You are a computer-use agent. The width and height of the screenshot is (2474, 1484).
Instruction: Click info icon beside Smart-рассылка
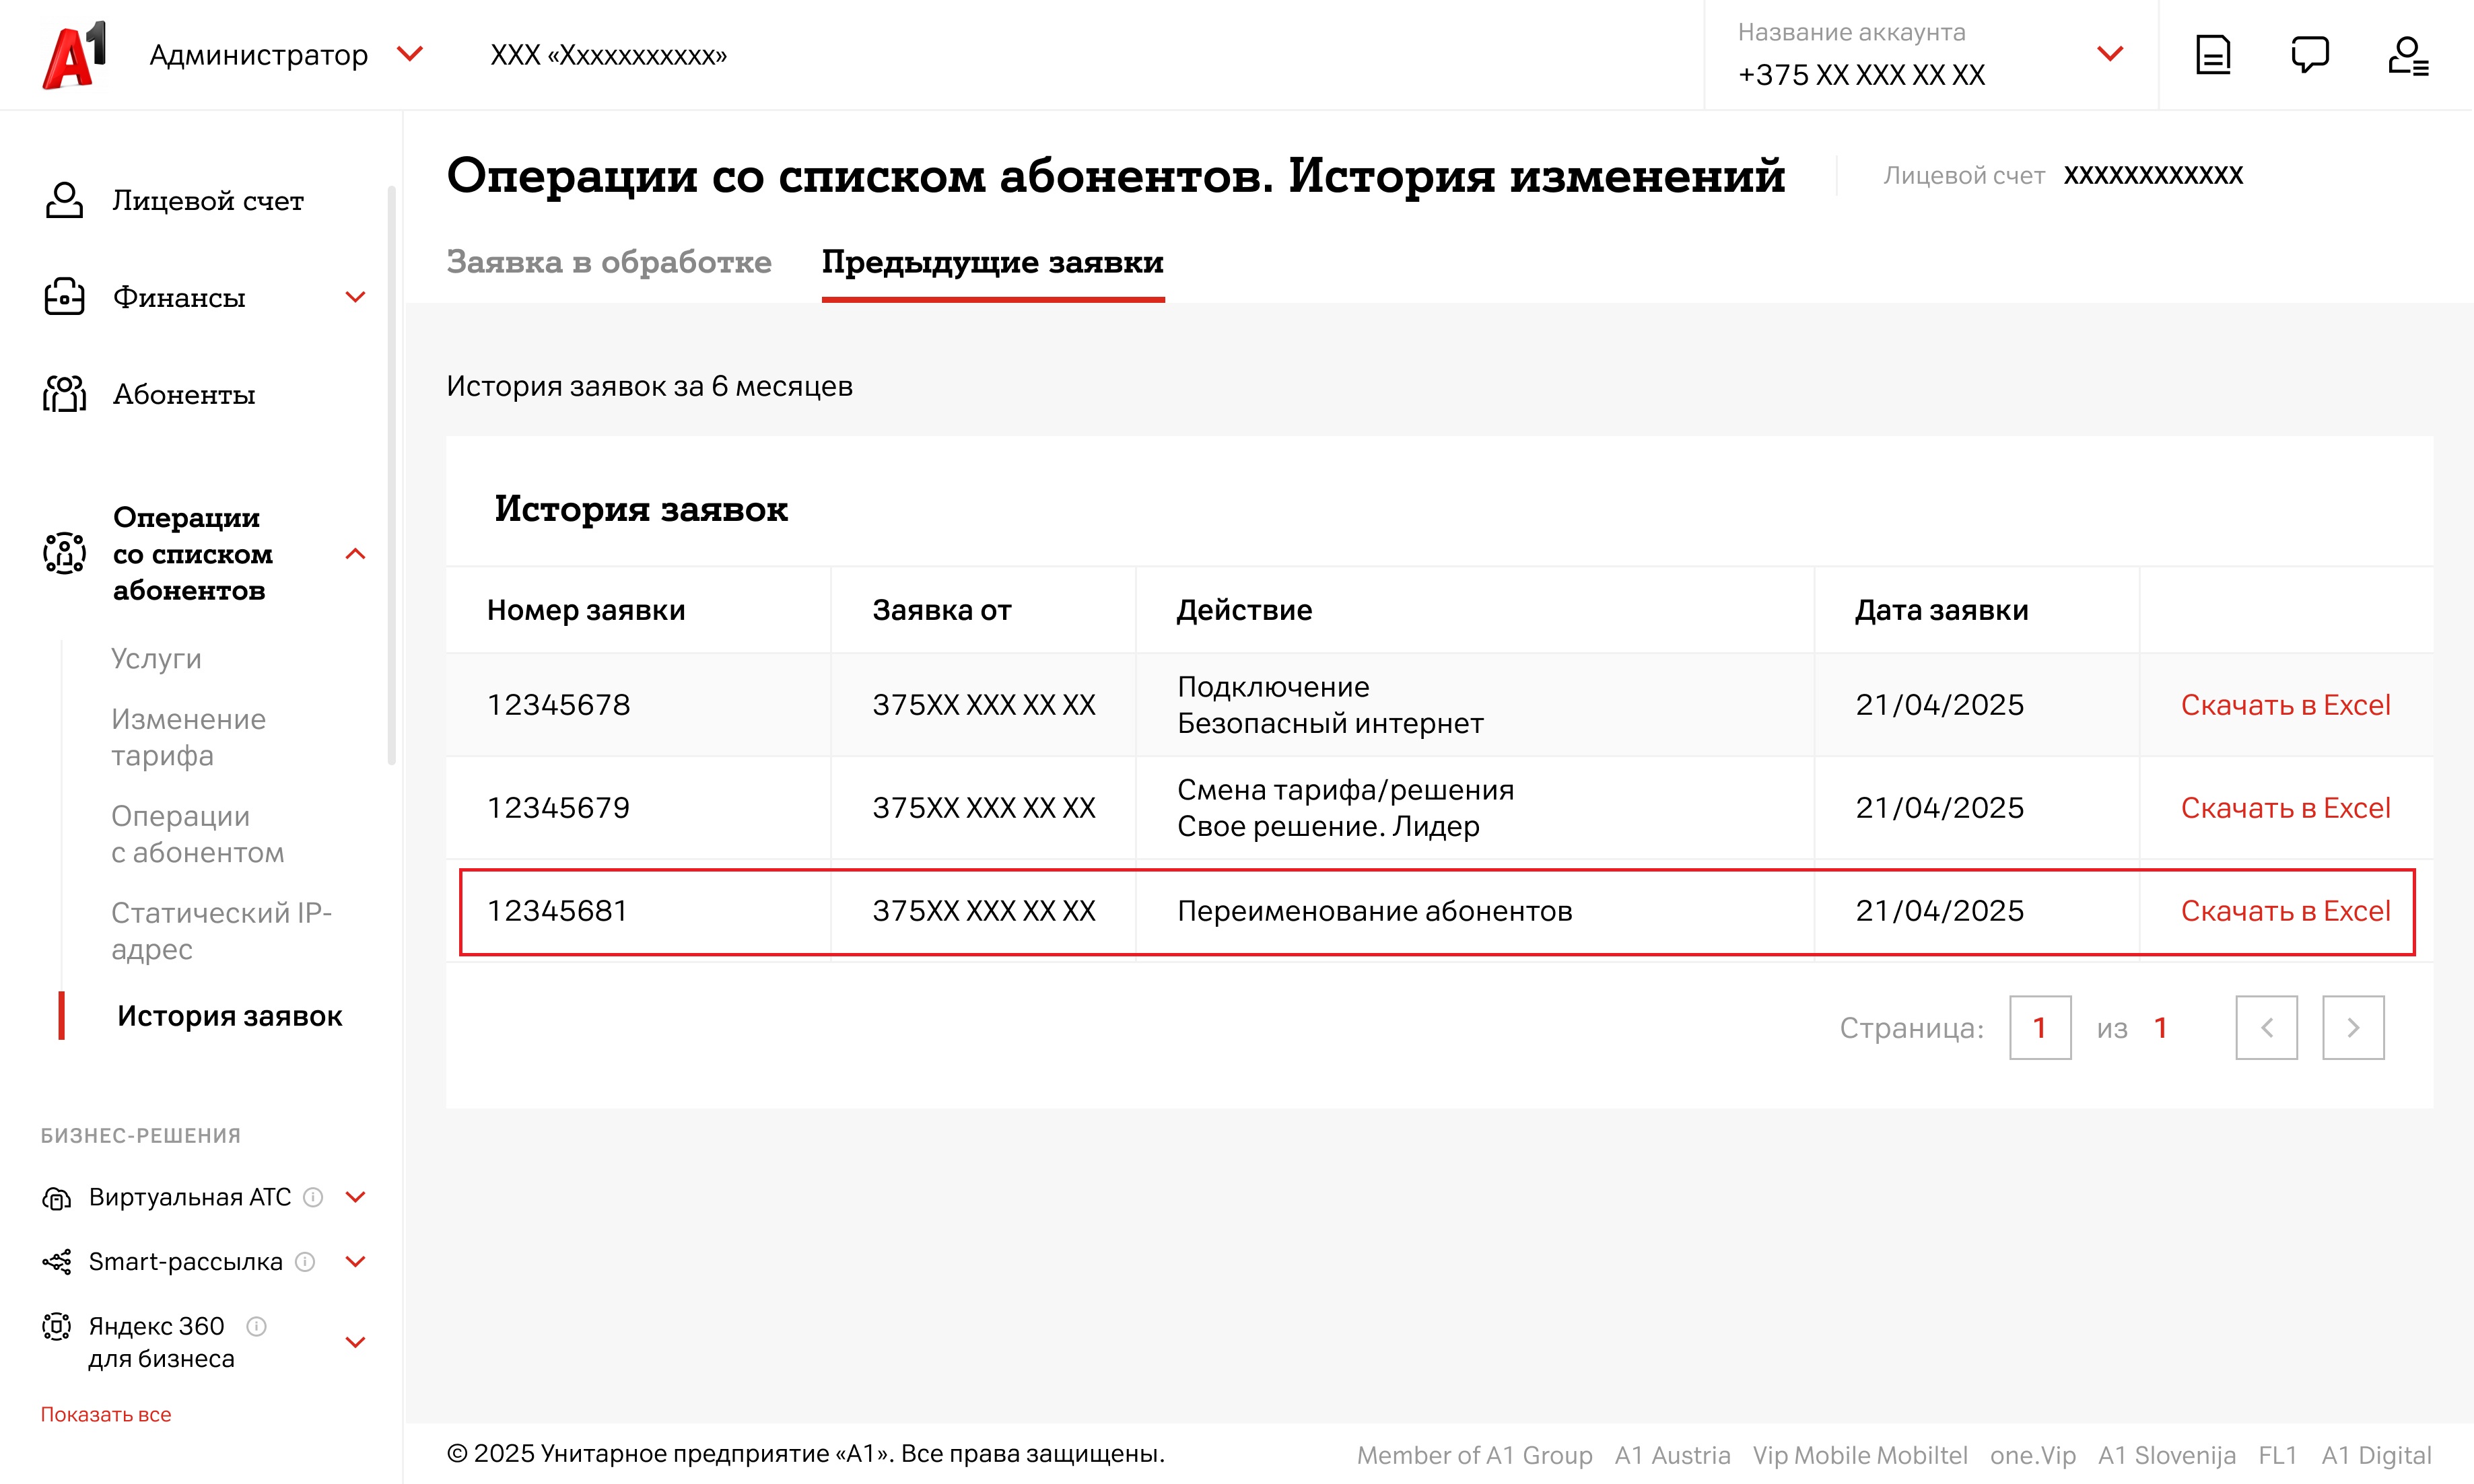coord(305,1262)
